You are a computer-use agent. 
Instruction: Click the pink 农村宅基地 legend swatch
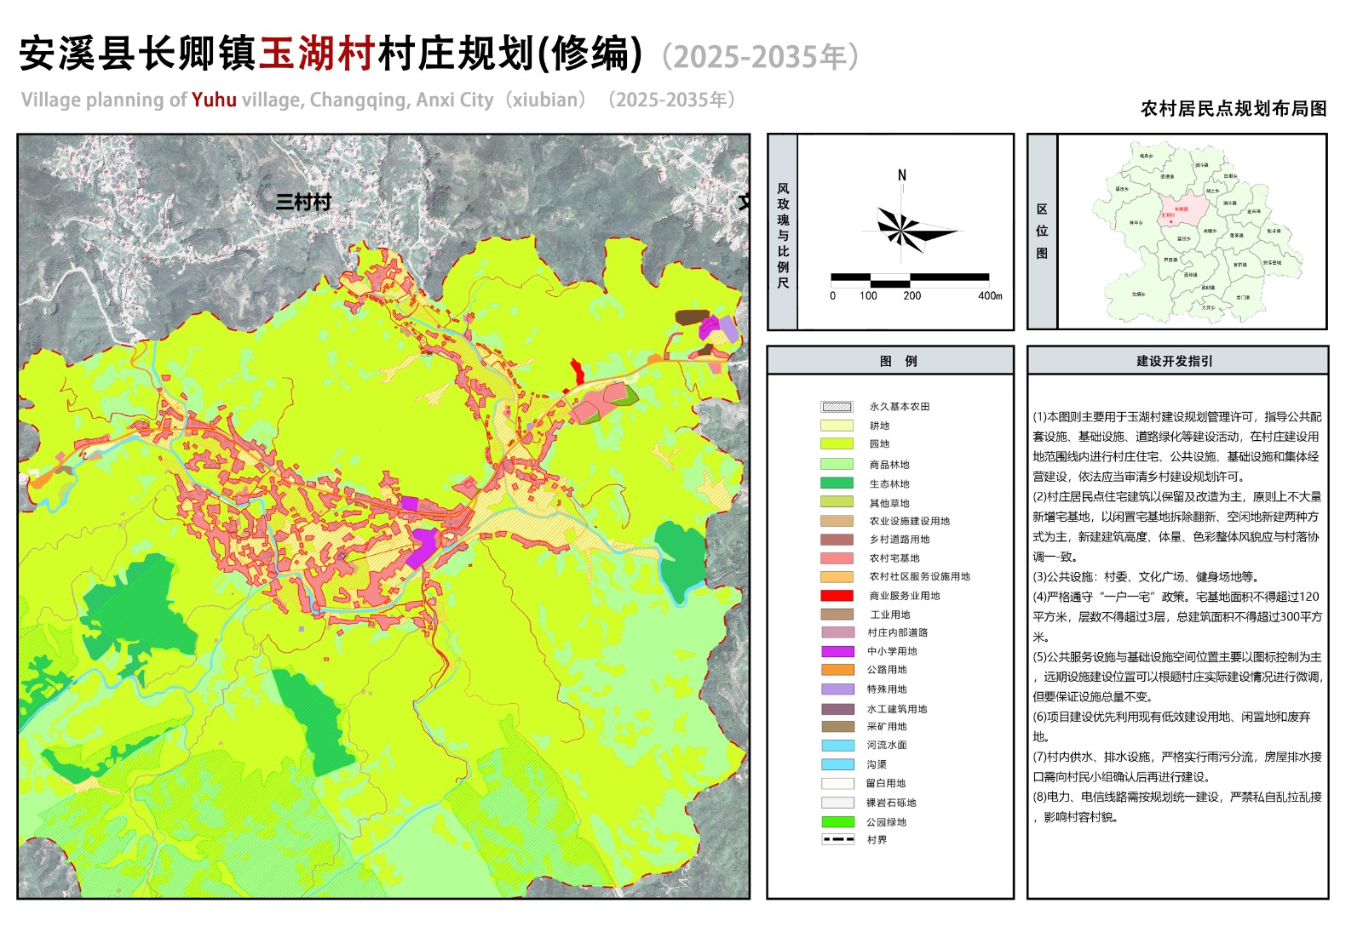coord(837,558)
